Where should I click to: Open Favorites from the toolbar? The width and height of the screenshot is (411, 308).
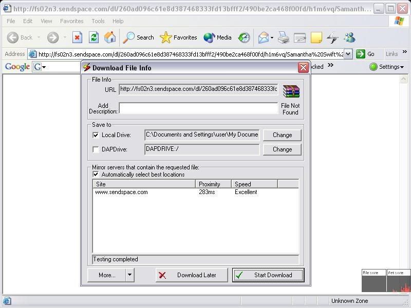(178, 37)
